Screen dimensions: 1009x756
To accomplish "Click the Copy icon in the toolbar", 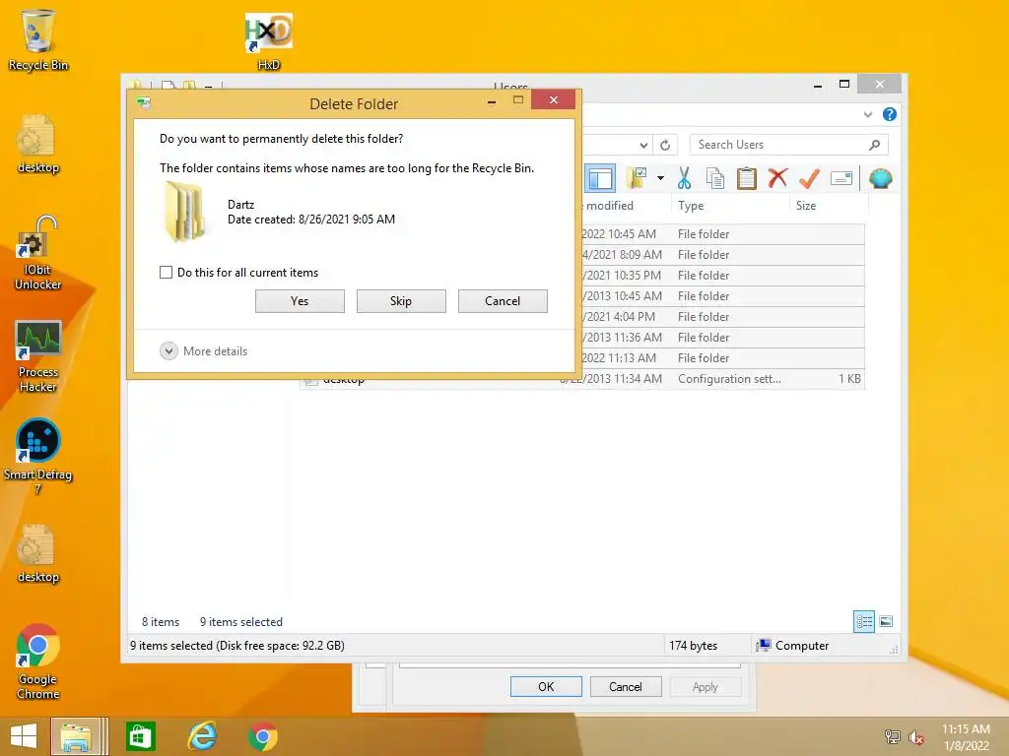I will coord(715,178).
